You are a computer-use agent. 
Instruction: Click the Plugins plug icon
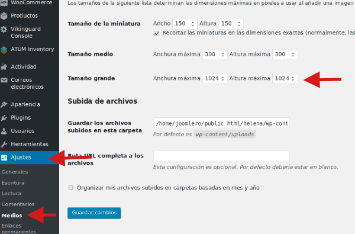point(4,118)
